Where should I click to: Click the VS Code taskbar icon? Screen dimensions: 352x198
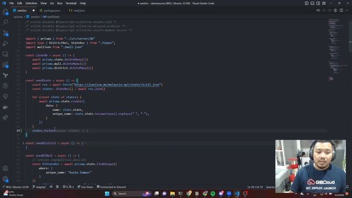(x=237, y=194)
